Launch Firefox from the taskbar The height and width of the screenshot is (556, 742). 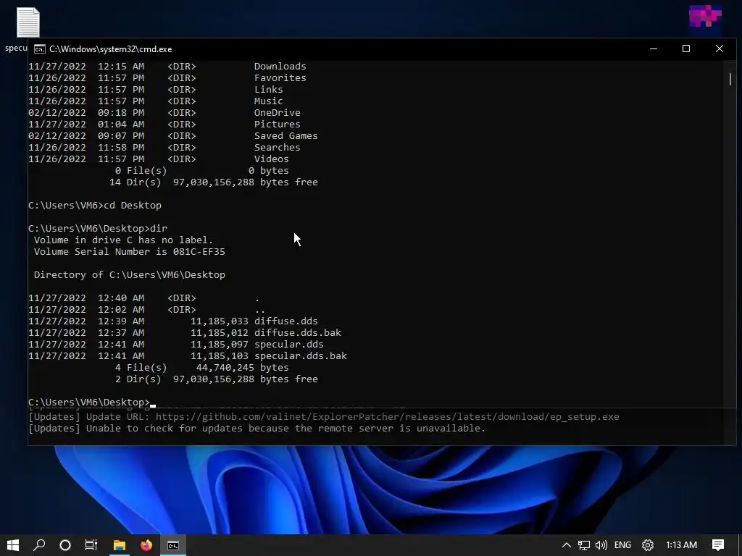click(146, 545)
